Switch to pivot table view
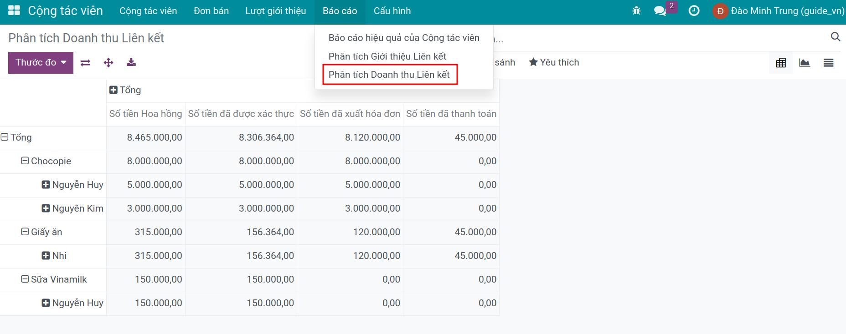This screenshot has height=334, width=846. point(781,63)
